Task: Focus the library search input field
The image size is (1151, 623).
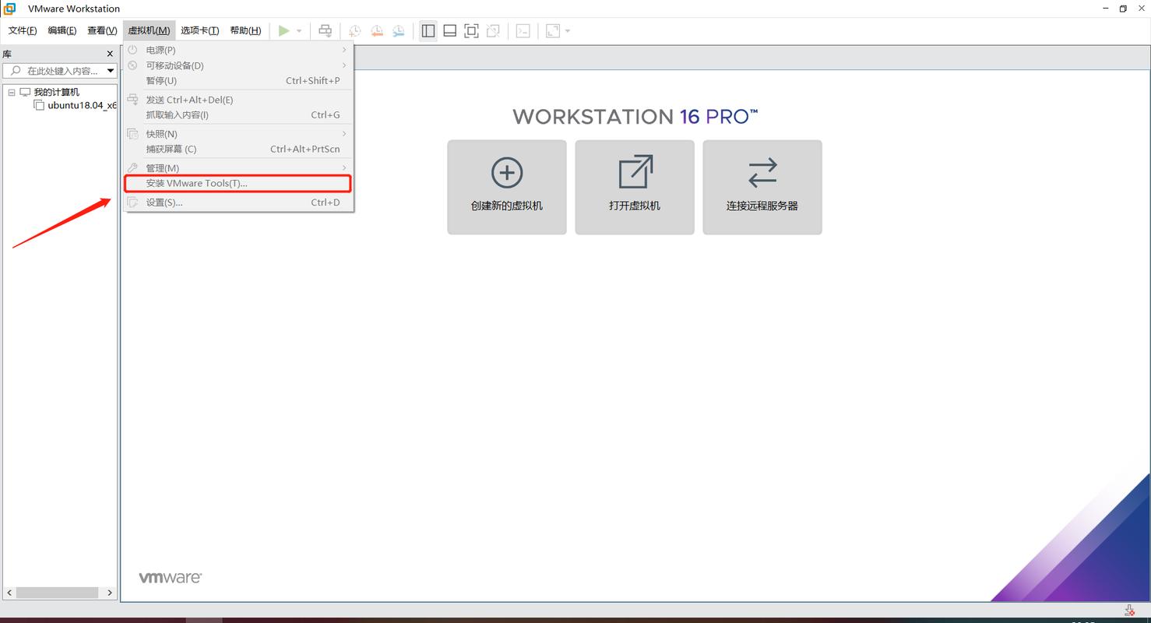Action: point(55,71)
